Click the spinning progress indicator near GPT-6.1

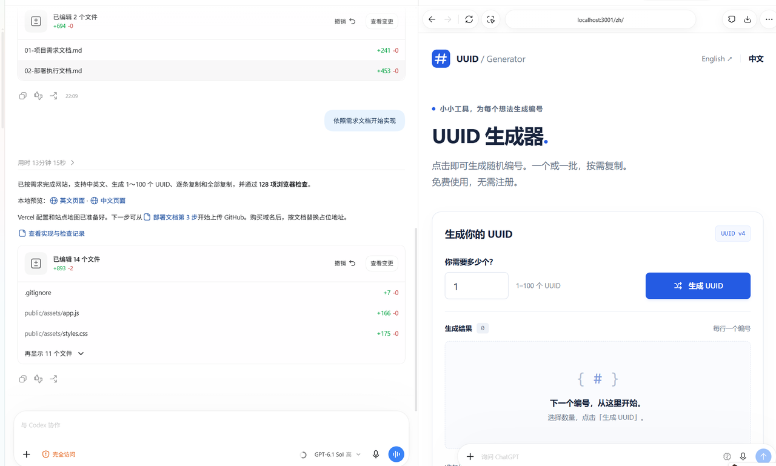coord(303,454)
